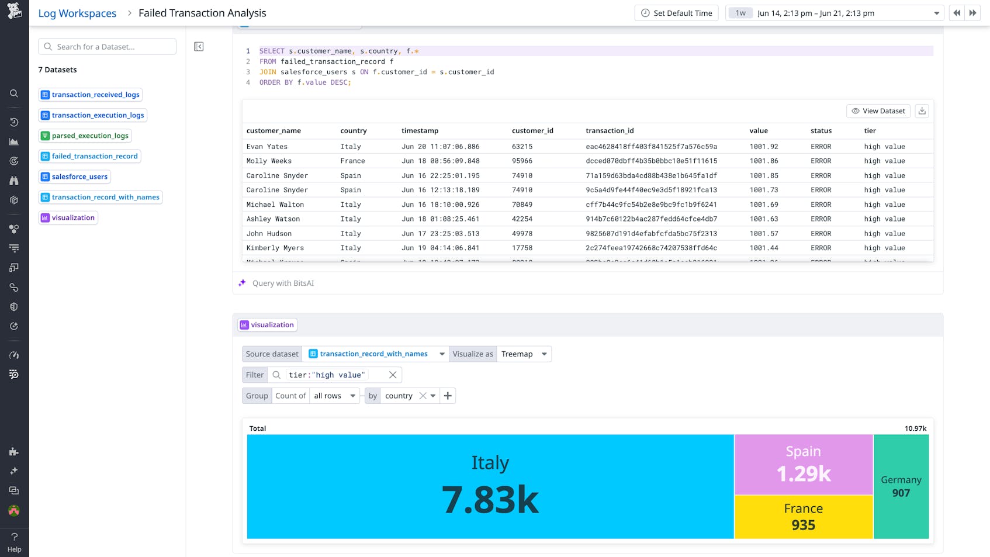The width and height of the screenshot is (990, 557).
Task: Navigate to Log Workspaces breadcrumb
Action: click(x=77, y=13)
